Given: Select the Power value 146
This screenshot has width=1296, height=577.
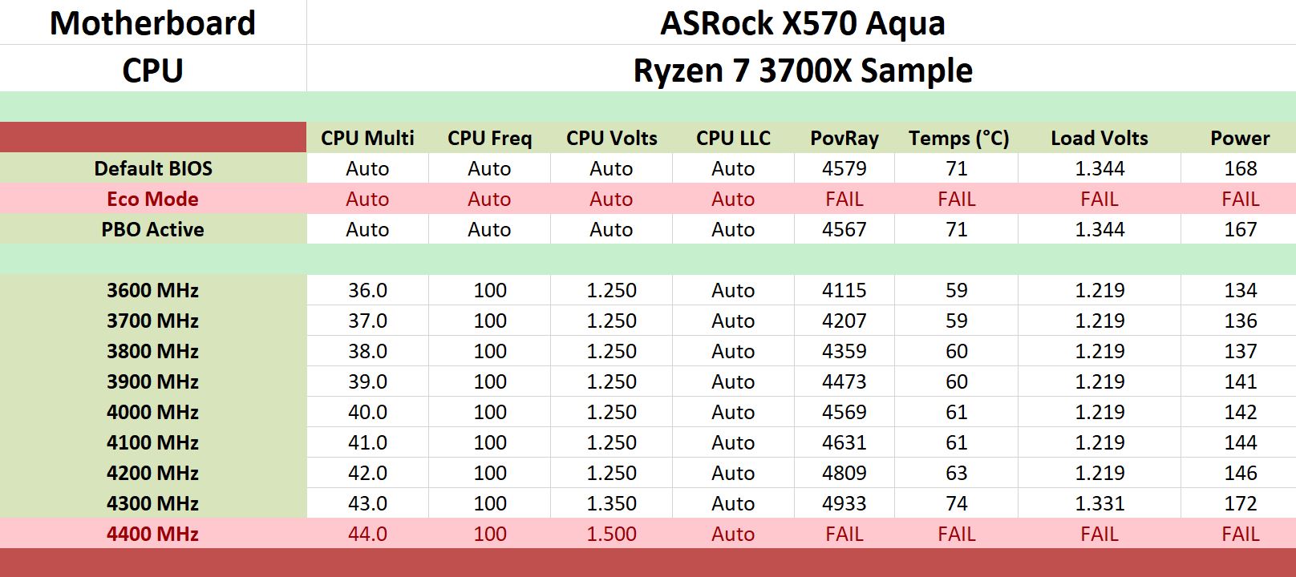Looking at the screenshot, I should pyautogui.click(x=1241, y=473).
